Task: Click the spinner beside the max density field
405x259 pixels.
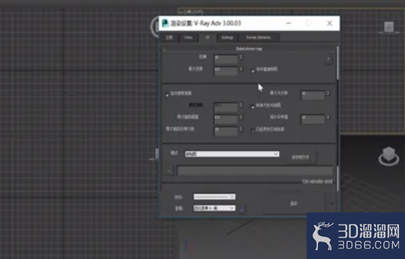Action: pyautogui.click(x=241, y=69)
